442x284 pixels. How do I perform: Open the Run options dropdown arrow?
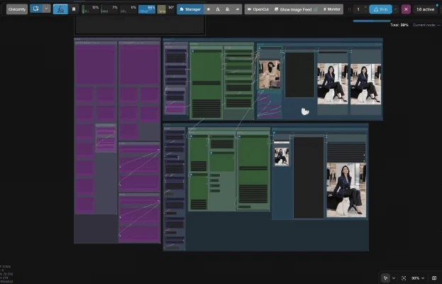coord(395,9)
